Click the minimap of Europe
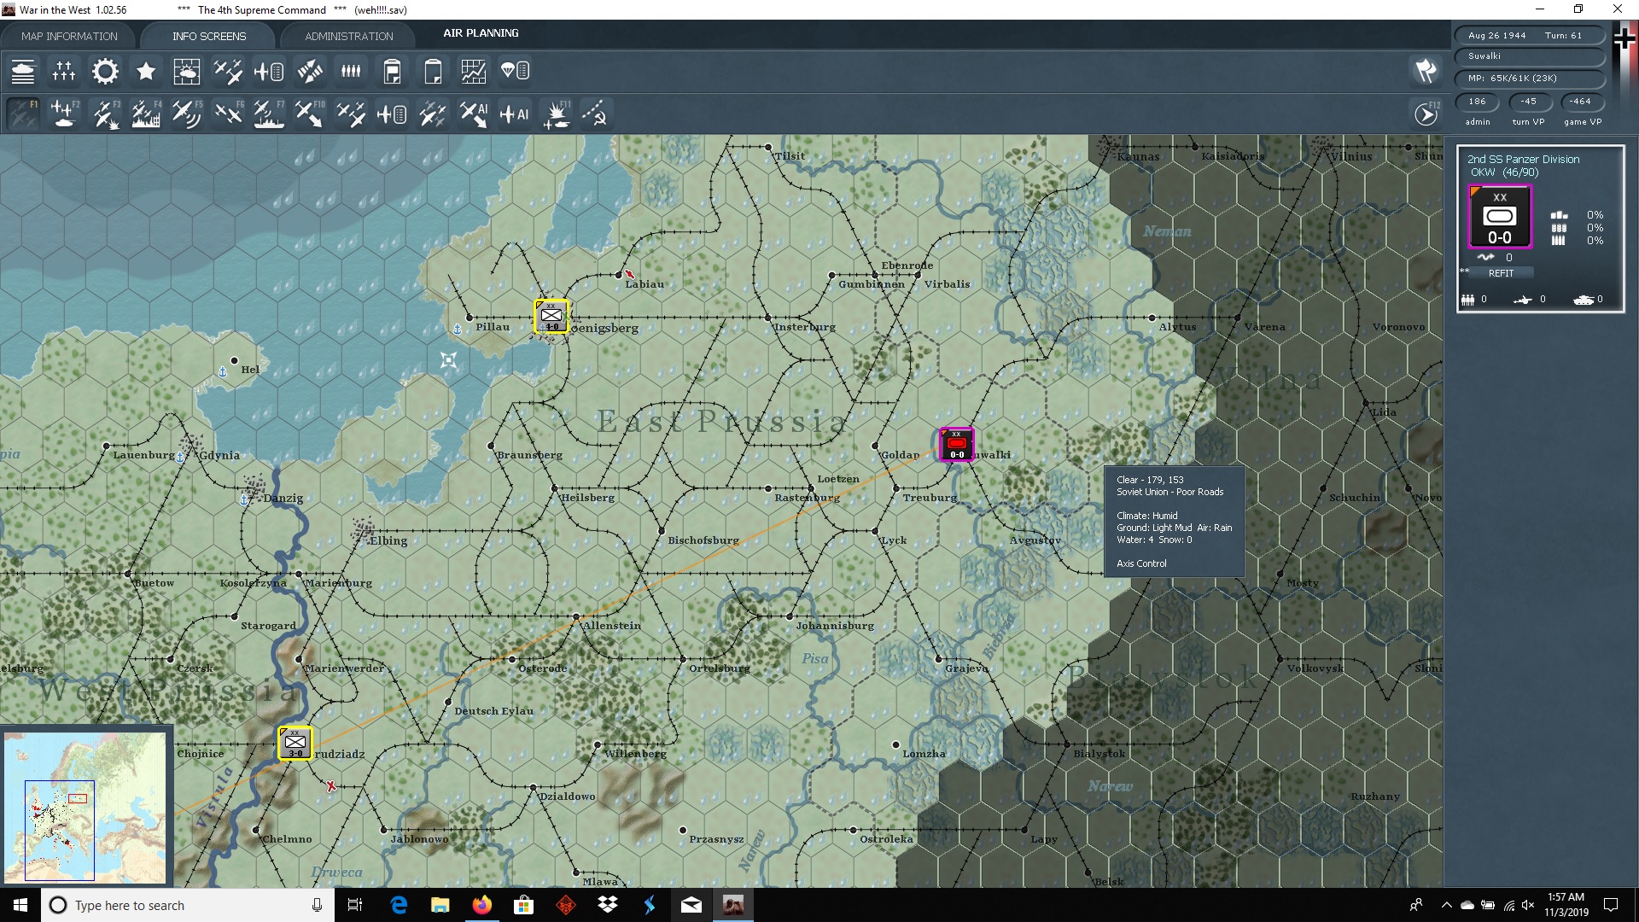 [85, 808]
